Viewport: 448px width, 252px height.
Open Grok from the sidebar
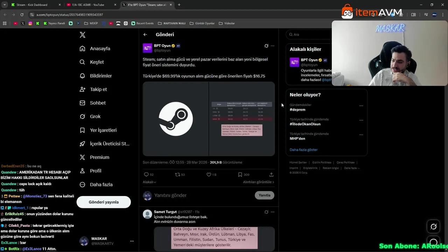(90, 117)
